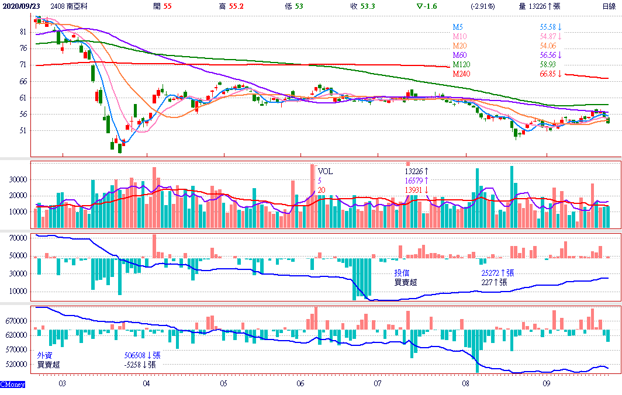Toggle the M5 moving average legend
622x395 pixels.
point(458,27)
